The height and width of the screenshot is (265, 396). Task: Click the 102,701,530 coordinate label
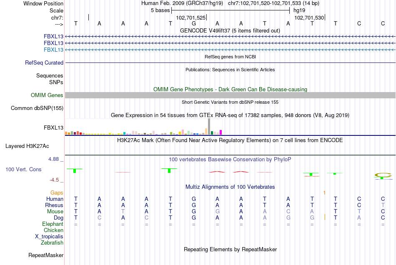(x=309, y=17)
